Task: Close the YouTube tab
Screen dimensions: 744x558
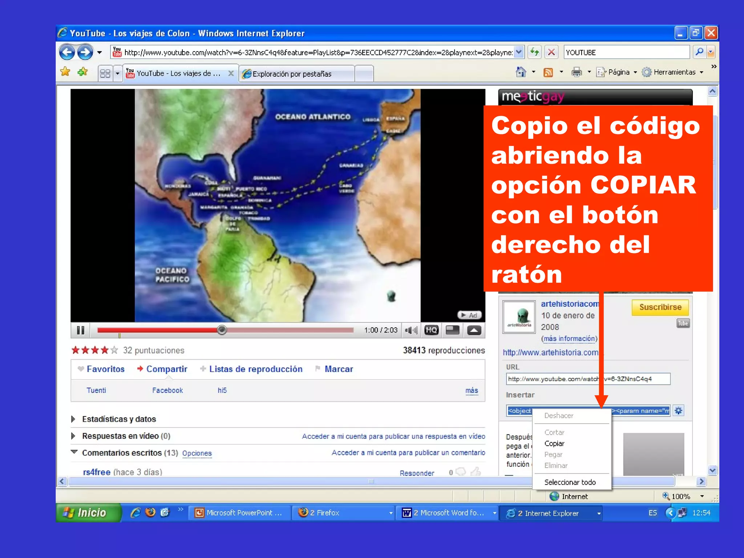Action: (x=231, y=73)
